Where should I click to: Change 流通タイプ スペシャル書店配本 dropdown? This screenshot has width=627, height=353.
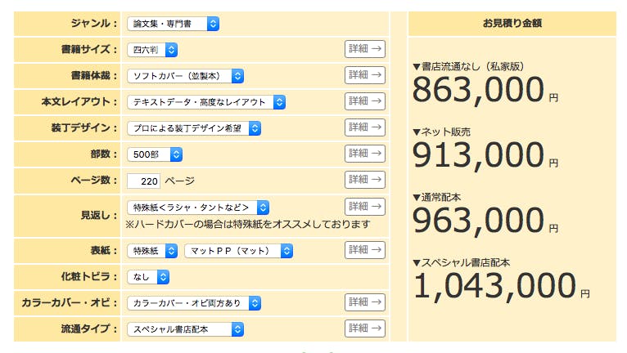186,329
